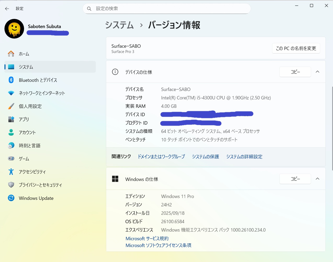Click the プライバシーとセキュリティ shield icon
This screenshot has height=262, width=333.
pos(11,185)
